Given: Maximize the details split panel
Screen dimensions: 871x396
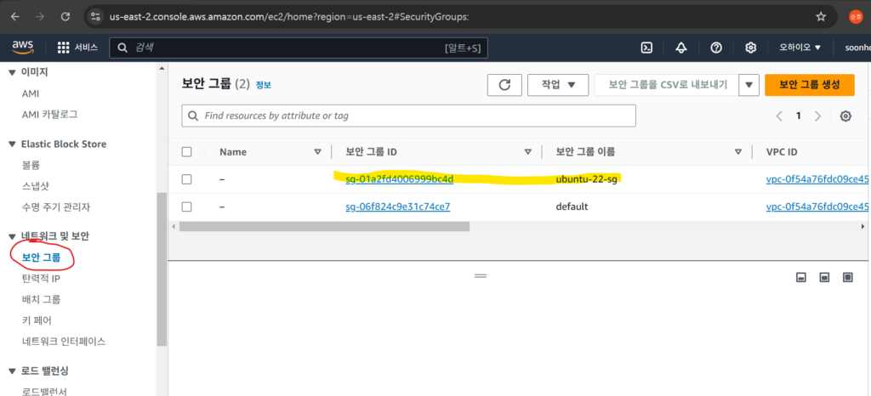Looking at the screenshot, I should 848,277.
